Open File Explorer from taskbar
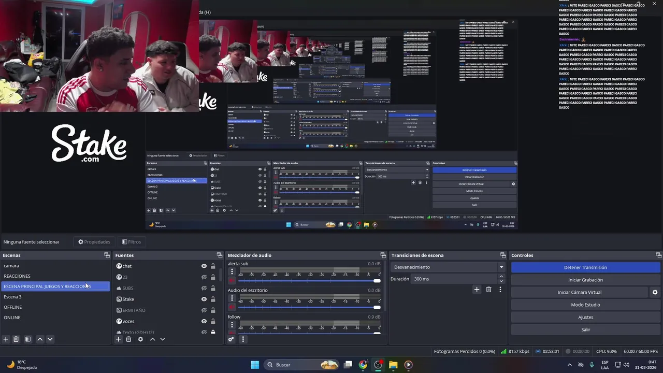663x373 pixels. [x=393, y=365]
